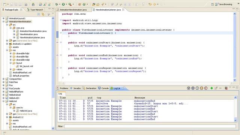Show more perspectives chevron
Screen dimensions: 240x135
pos(238,4)
